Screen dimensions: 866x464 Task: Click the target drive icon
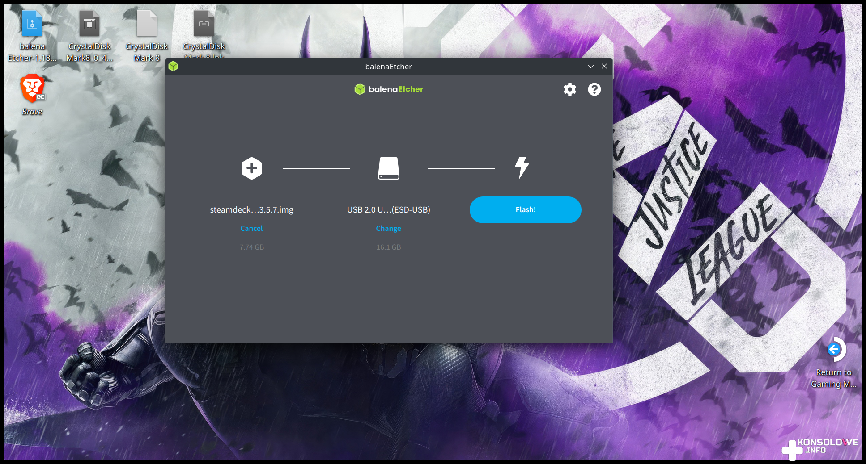coord(388,168)
